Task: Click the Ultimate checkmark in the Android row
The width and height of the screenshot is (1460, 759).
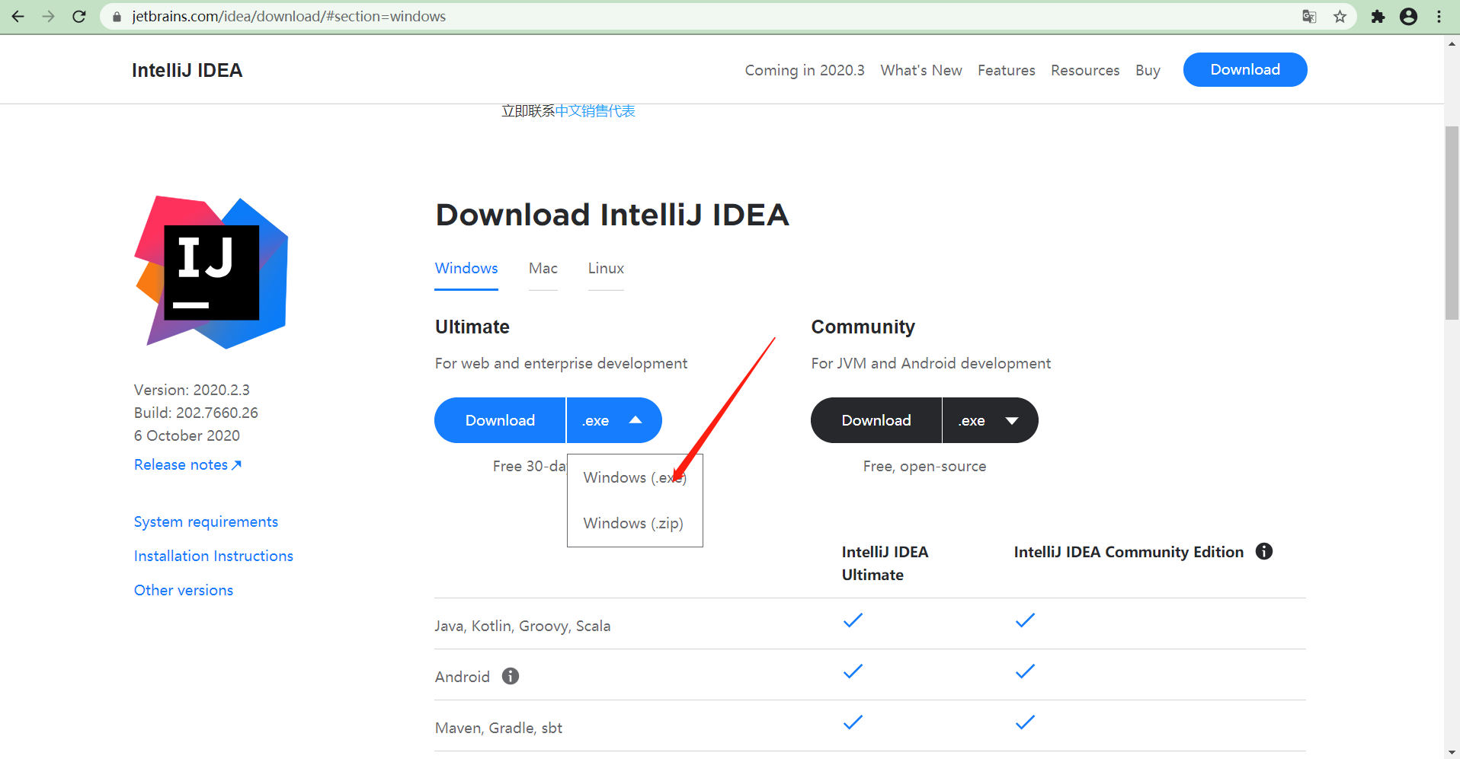Action: 853,671
